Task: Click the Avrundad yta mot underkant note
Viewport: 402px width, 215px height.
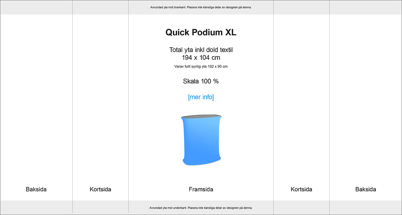Action: [201, 208]
